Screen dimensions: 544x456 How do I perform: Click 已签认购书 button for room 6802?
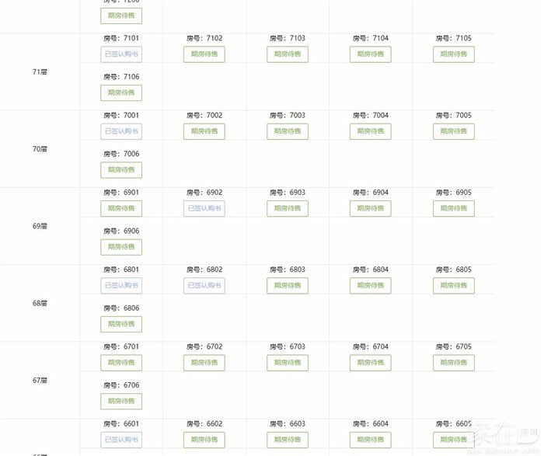(x=204, y=286)
